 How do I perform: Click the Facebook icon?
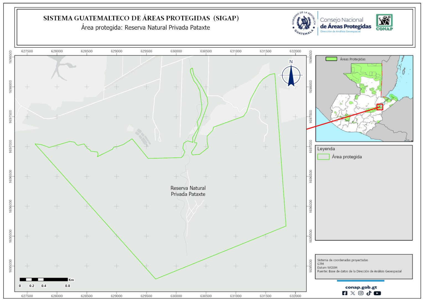click(345, 293)
